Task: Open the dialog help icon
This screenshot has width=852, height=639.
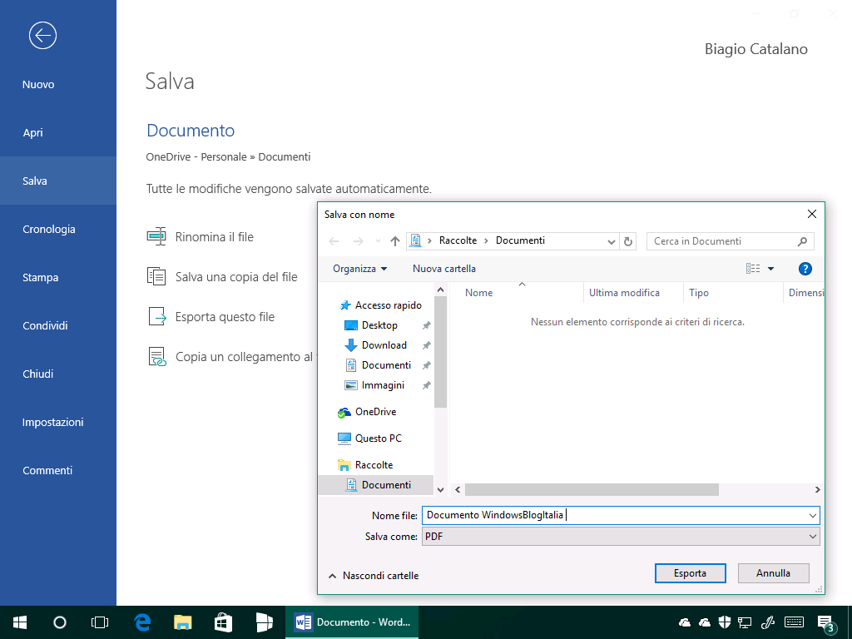Action: (805, 269)
